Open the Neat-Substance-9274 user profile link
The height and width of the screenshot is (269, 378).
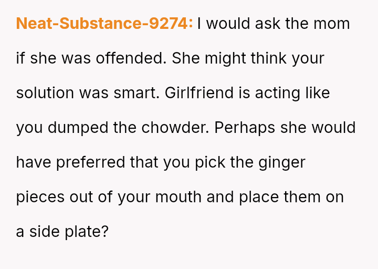(104, 24)
